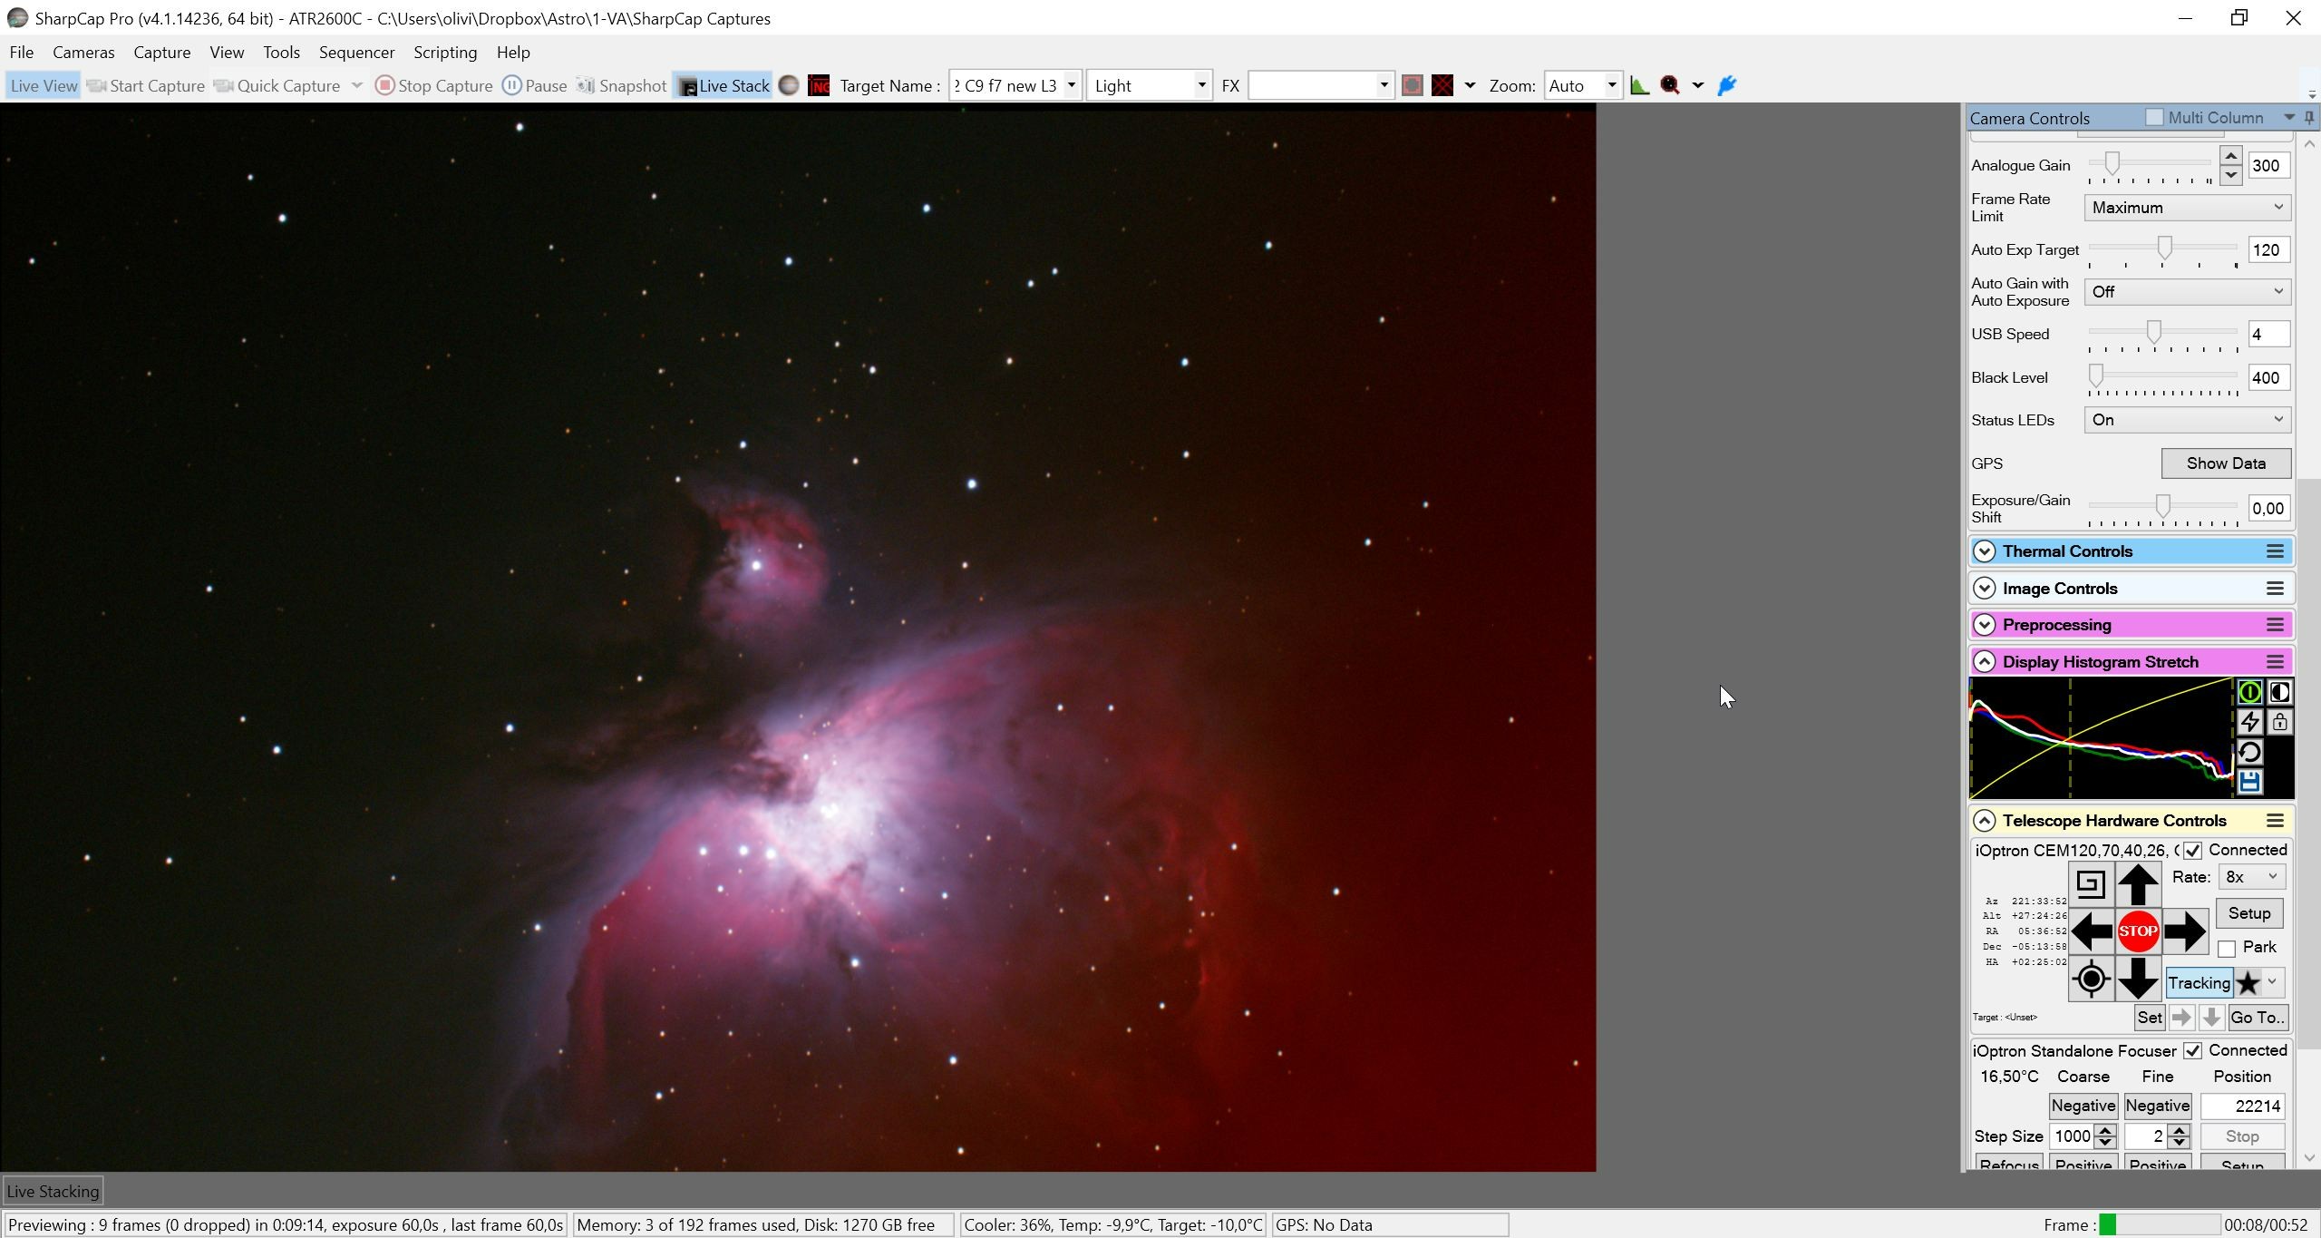Expand the Thermal Controls section

coord(1985,551)
